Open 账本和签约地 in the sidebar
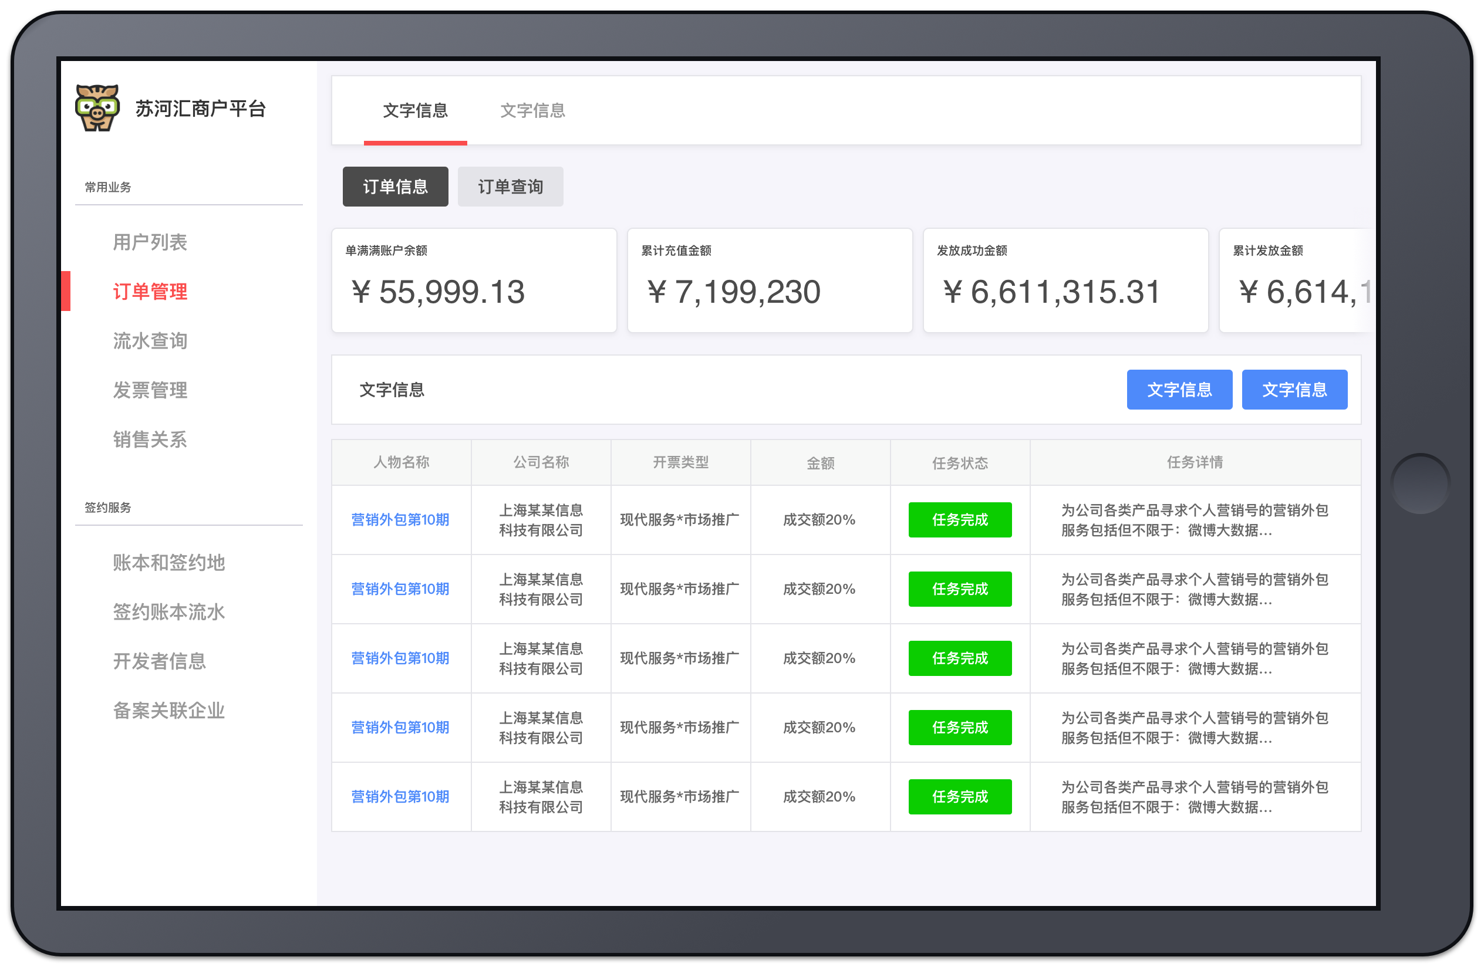The width and height of the screenshot is (1484, 967). coord(168,562)
